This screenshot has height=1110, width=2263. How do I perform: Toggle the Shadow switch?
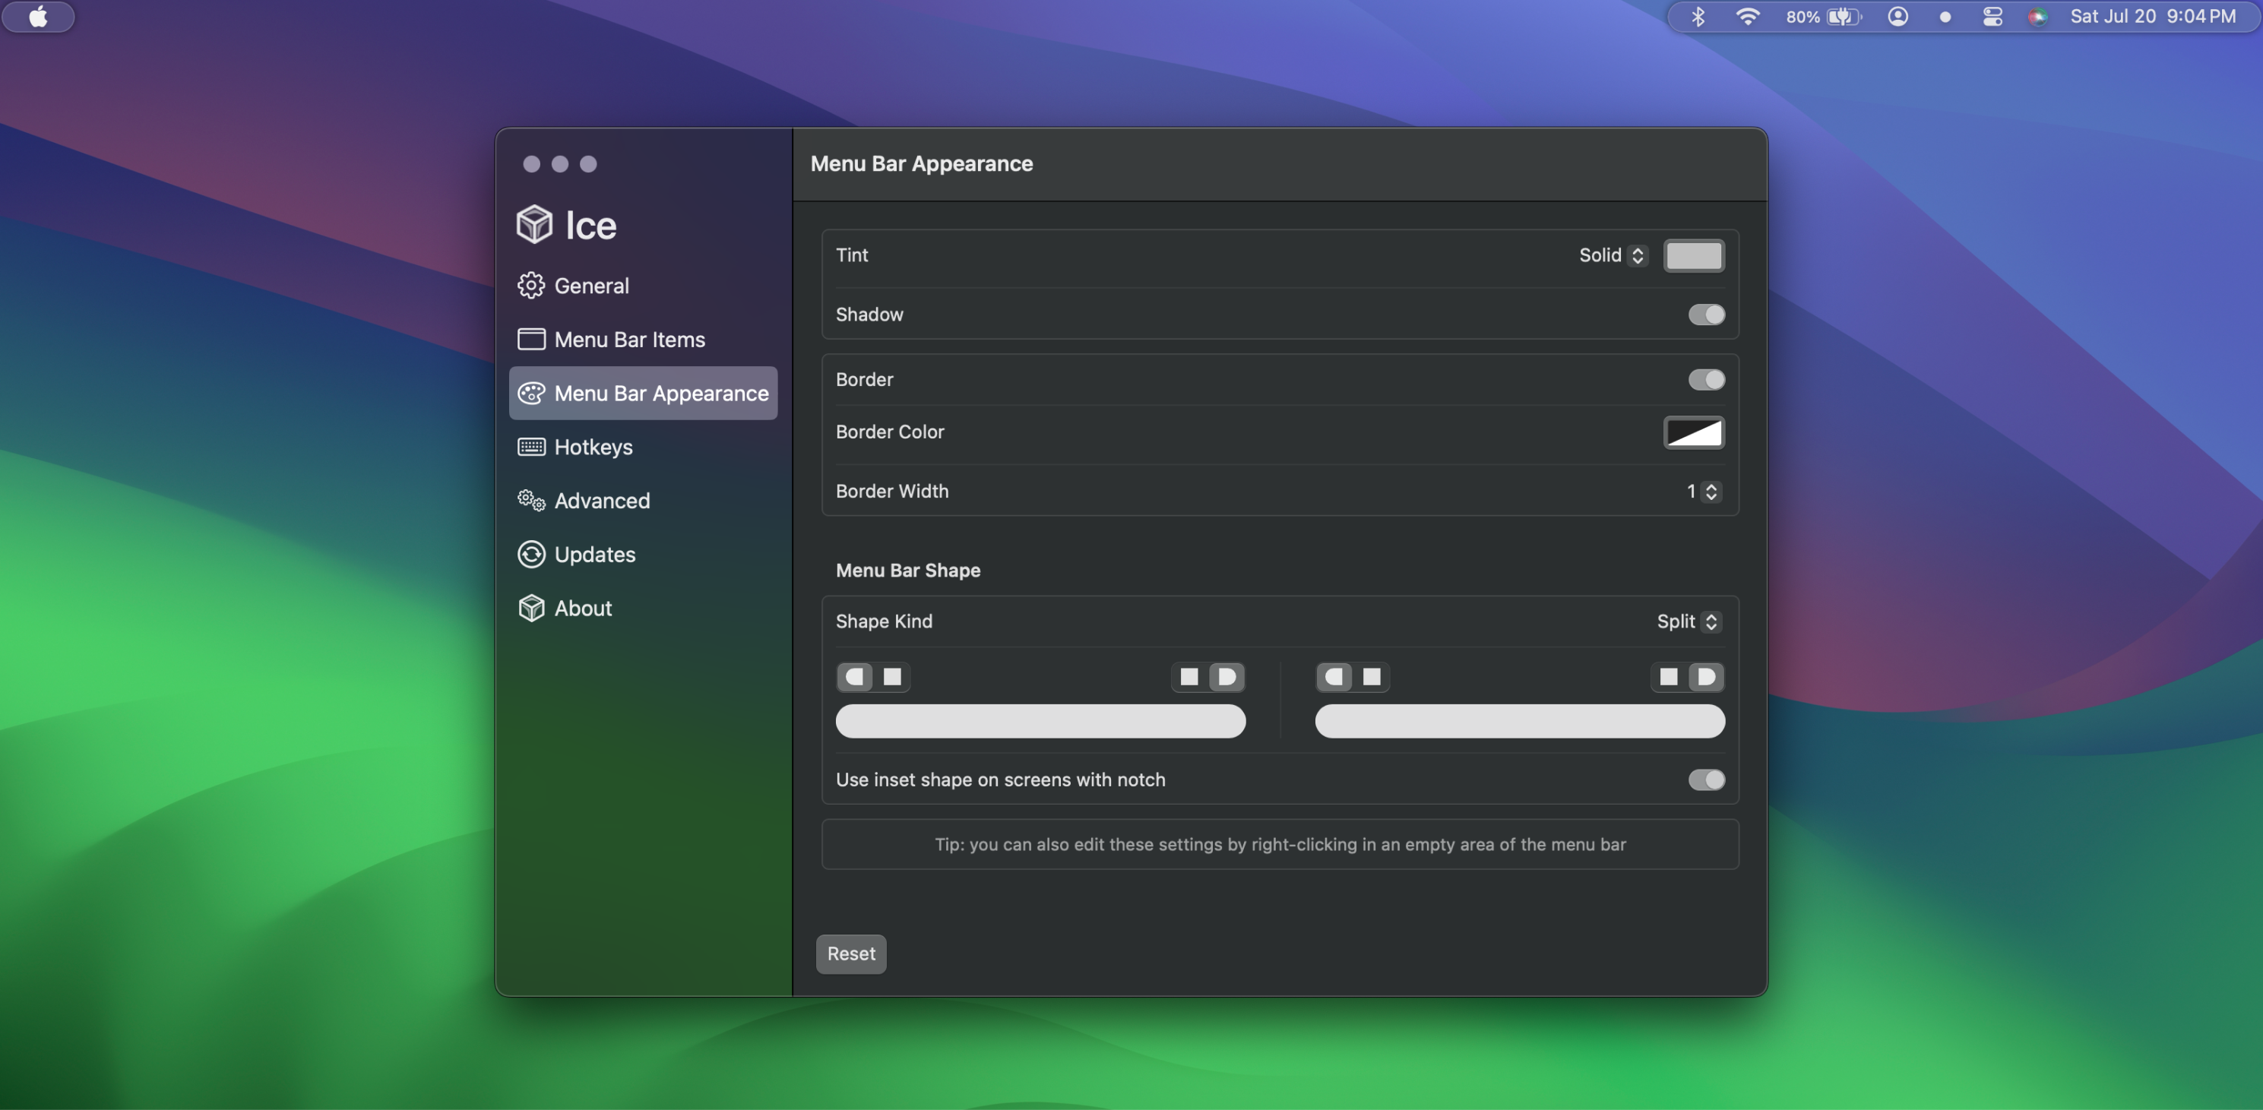pos(1705,315)
